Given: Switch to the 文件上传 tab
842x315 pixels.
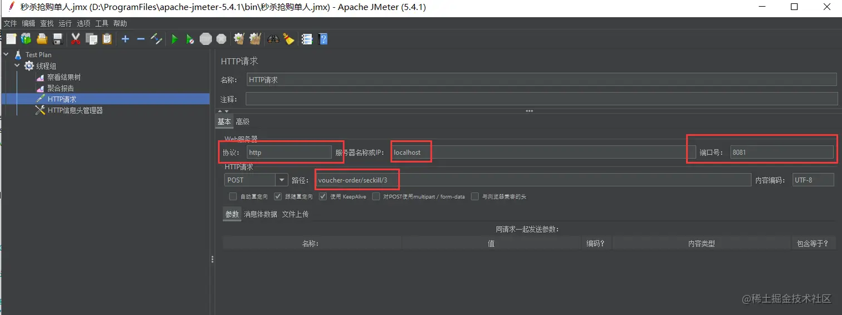Looking at the screenshot, I should point(295,214).
